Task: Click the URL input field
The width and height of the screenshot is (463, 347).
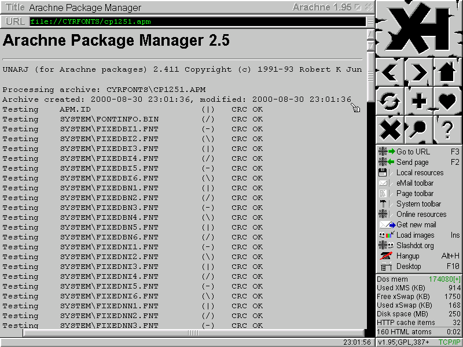Action: (x=197, y=21)
